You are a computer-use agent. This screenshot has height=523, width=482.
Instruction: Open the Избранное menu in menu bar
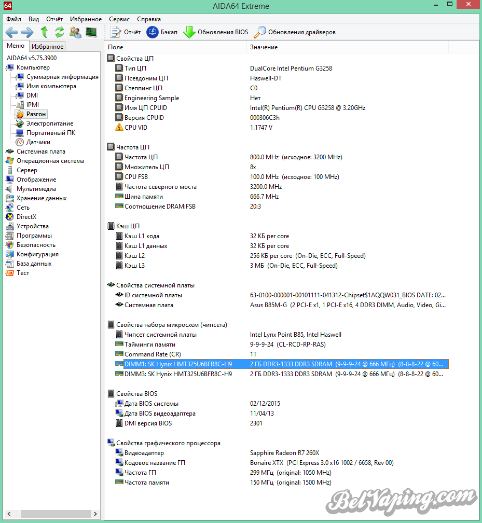coord(86,19)
